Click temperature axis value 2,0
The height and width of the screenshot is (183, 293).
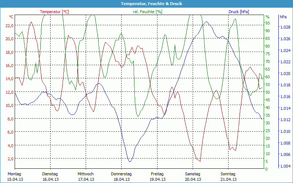11,159
